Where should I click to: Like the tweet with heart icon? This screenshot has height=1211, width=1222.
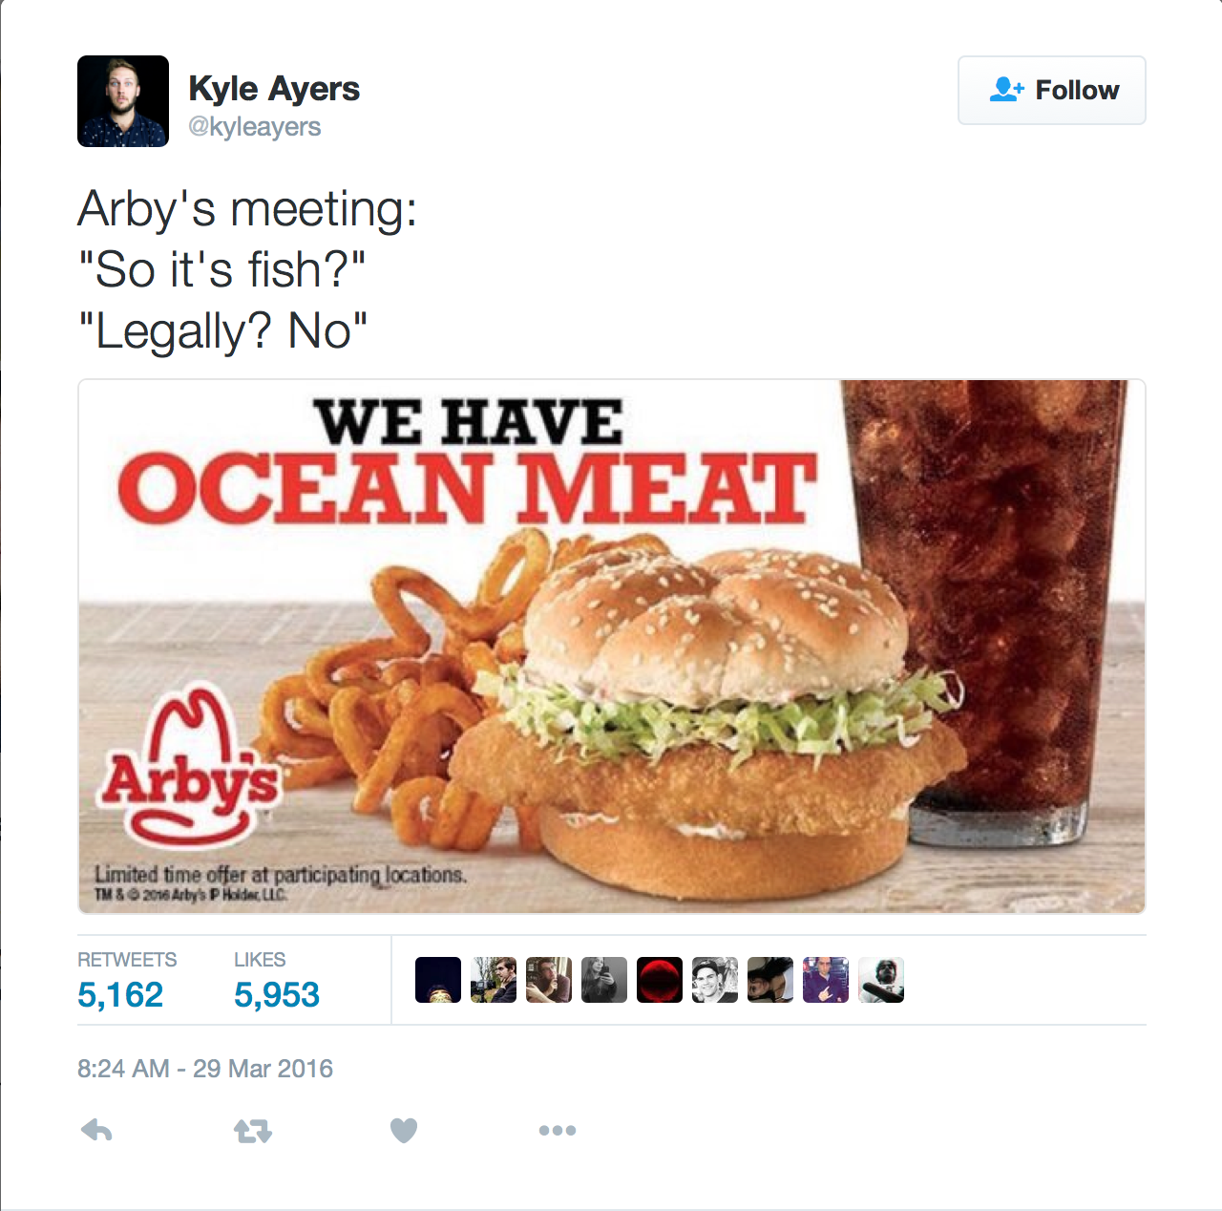[x=404, y=1131]
